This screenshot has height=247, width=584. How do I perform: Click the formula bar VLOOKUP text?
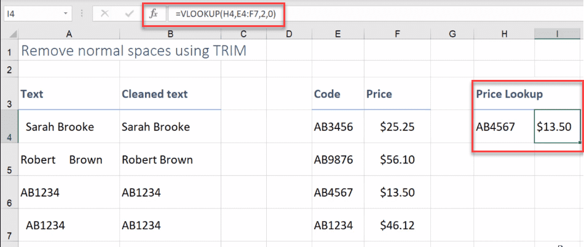point(226,14)
